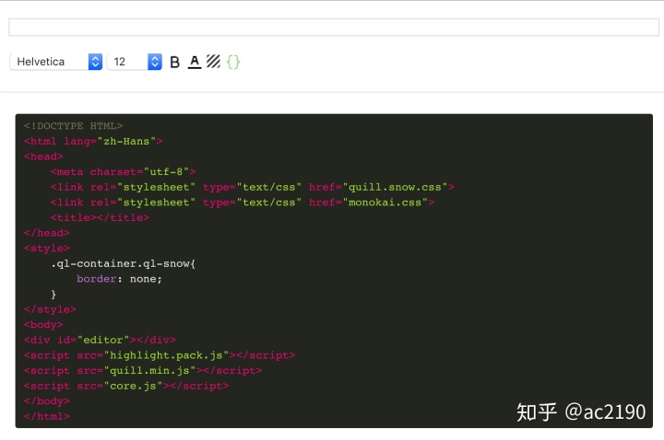Click the .ql-container.ql-snow{ selector line
The image size is (664, 440).
coord(123,263)
